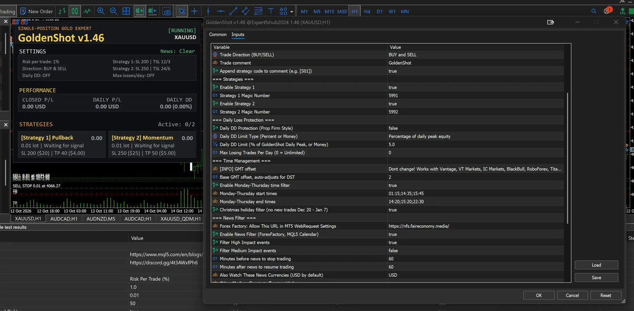Click the inputs list vertical scrollbar
634x311 pixels.
(568, 159)
